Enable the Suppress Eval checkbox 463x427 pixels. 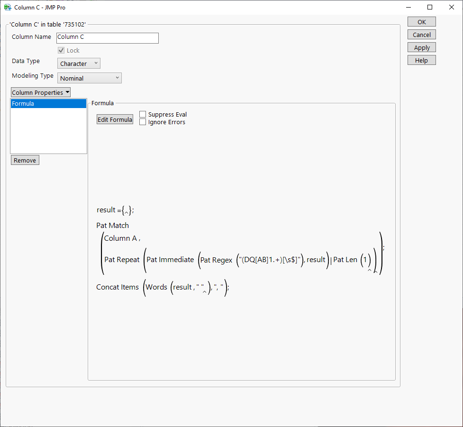[143, 114]
